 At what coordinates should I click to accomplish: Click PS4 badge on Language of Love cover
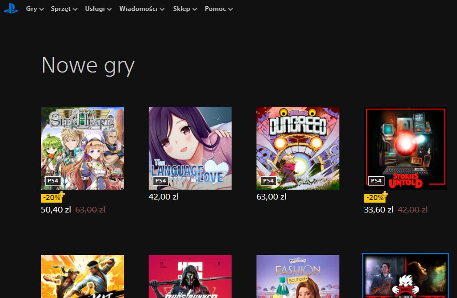coord(161,181)
